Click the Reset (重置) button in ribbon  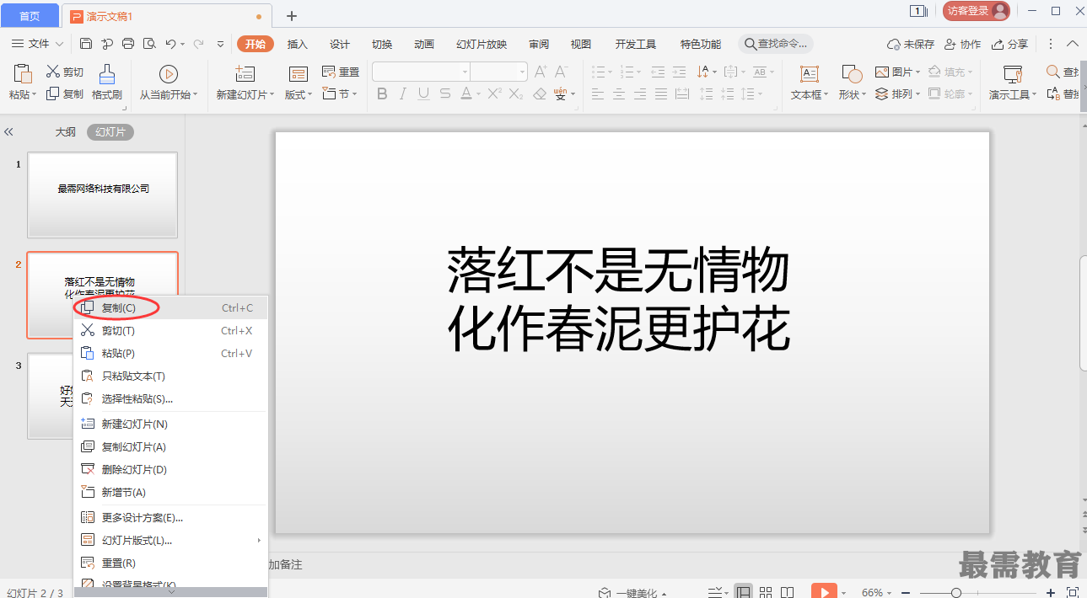(x=341, y=72)
